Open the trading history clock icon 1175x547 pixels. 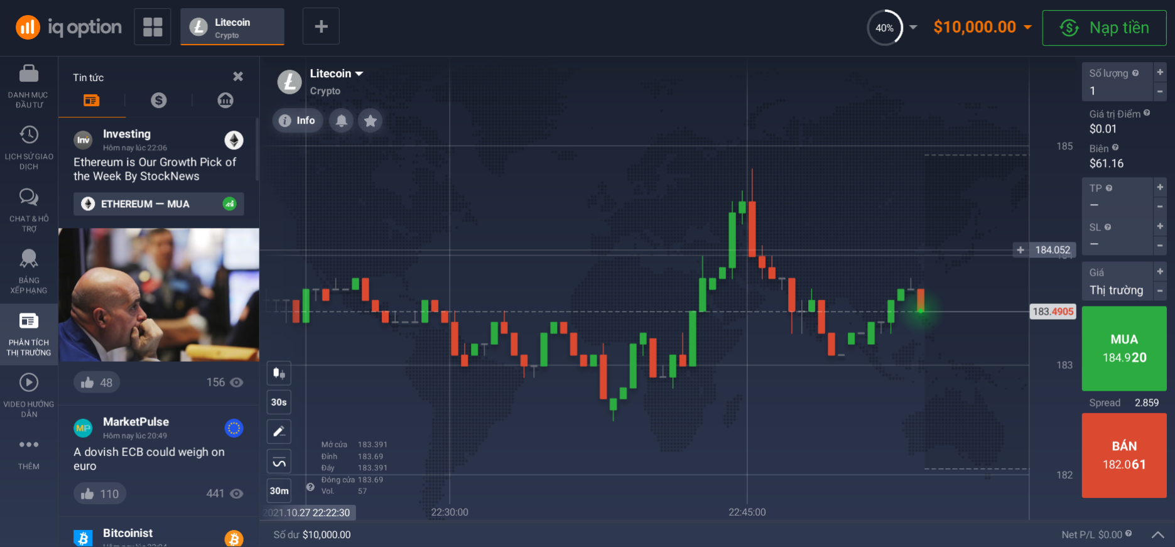28,135
